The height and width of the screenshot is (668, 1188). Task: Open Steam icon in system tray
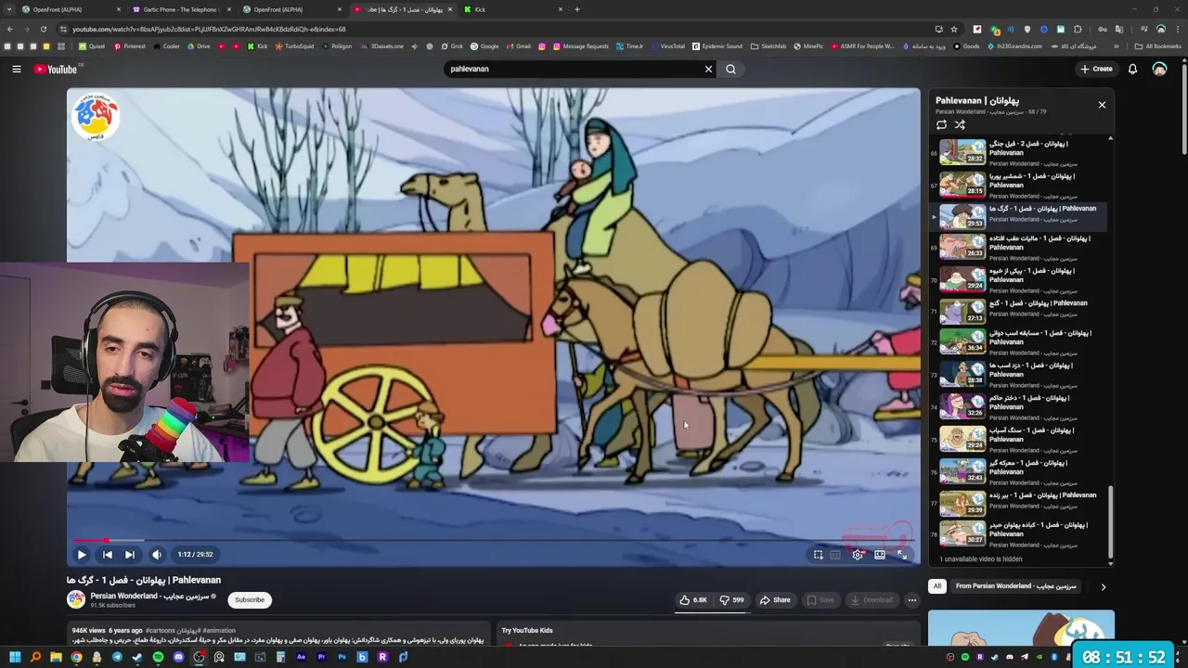(x=995, y=657)
